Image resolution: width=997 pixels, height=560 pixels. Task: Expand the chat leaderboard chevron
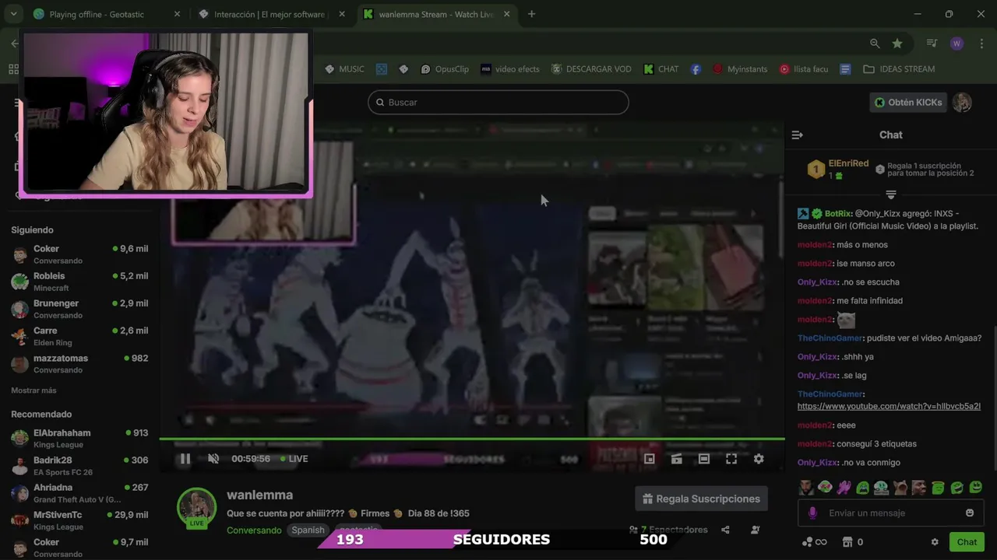891,194
